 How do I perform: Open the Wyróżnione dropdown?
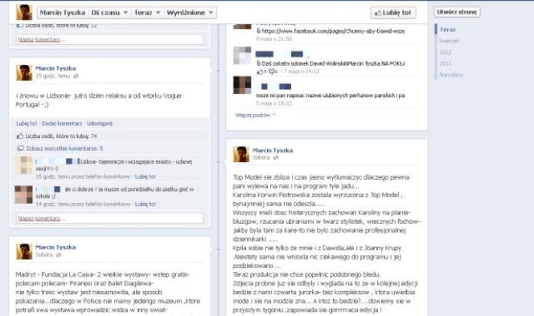pyautogui.click(x=190, y=13)
